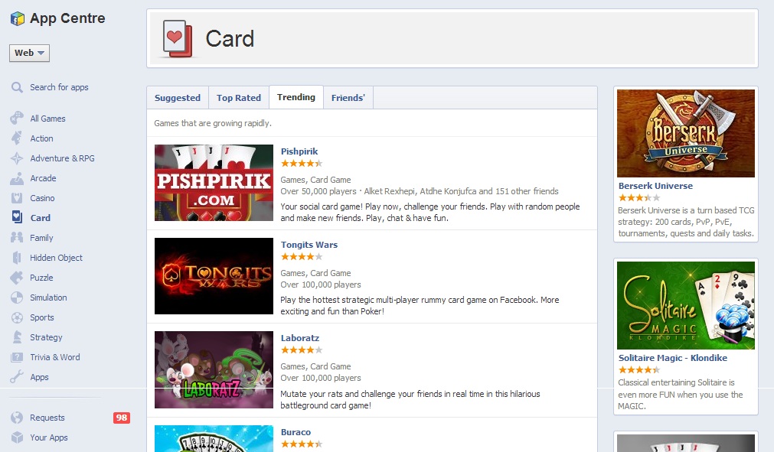
Task: Select the Puzzle piece icon
Action: (x=17, y=278)
